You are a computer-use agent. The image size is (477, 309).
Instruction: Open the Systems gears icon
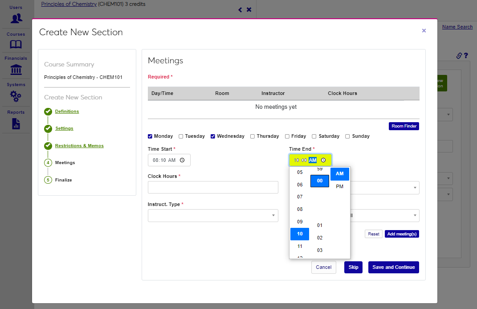(x=16, y=95)
